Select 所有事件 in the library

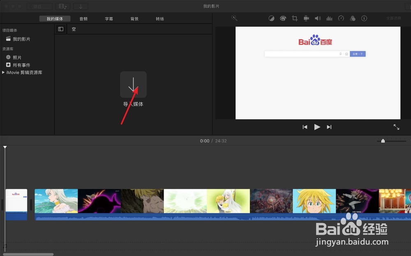[21, 65]
